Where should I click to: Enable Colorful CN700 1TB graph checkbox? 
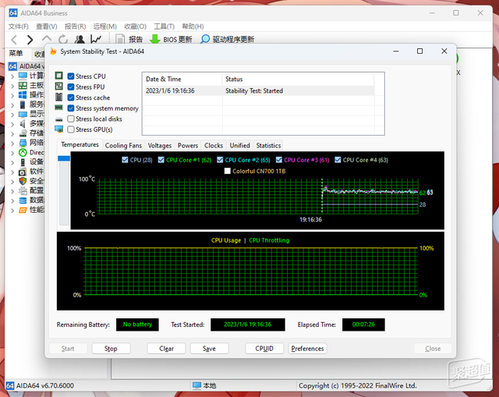click(227, 171)
